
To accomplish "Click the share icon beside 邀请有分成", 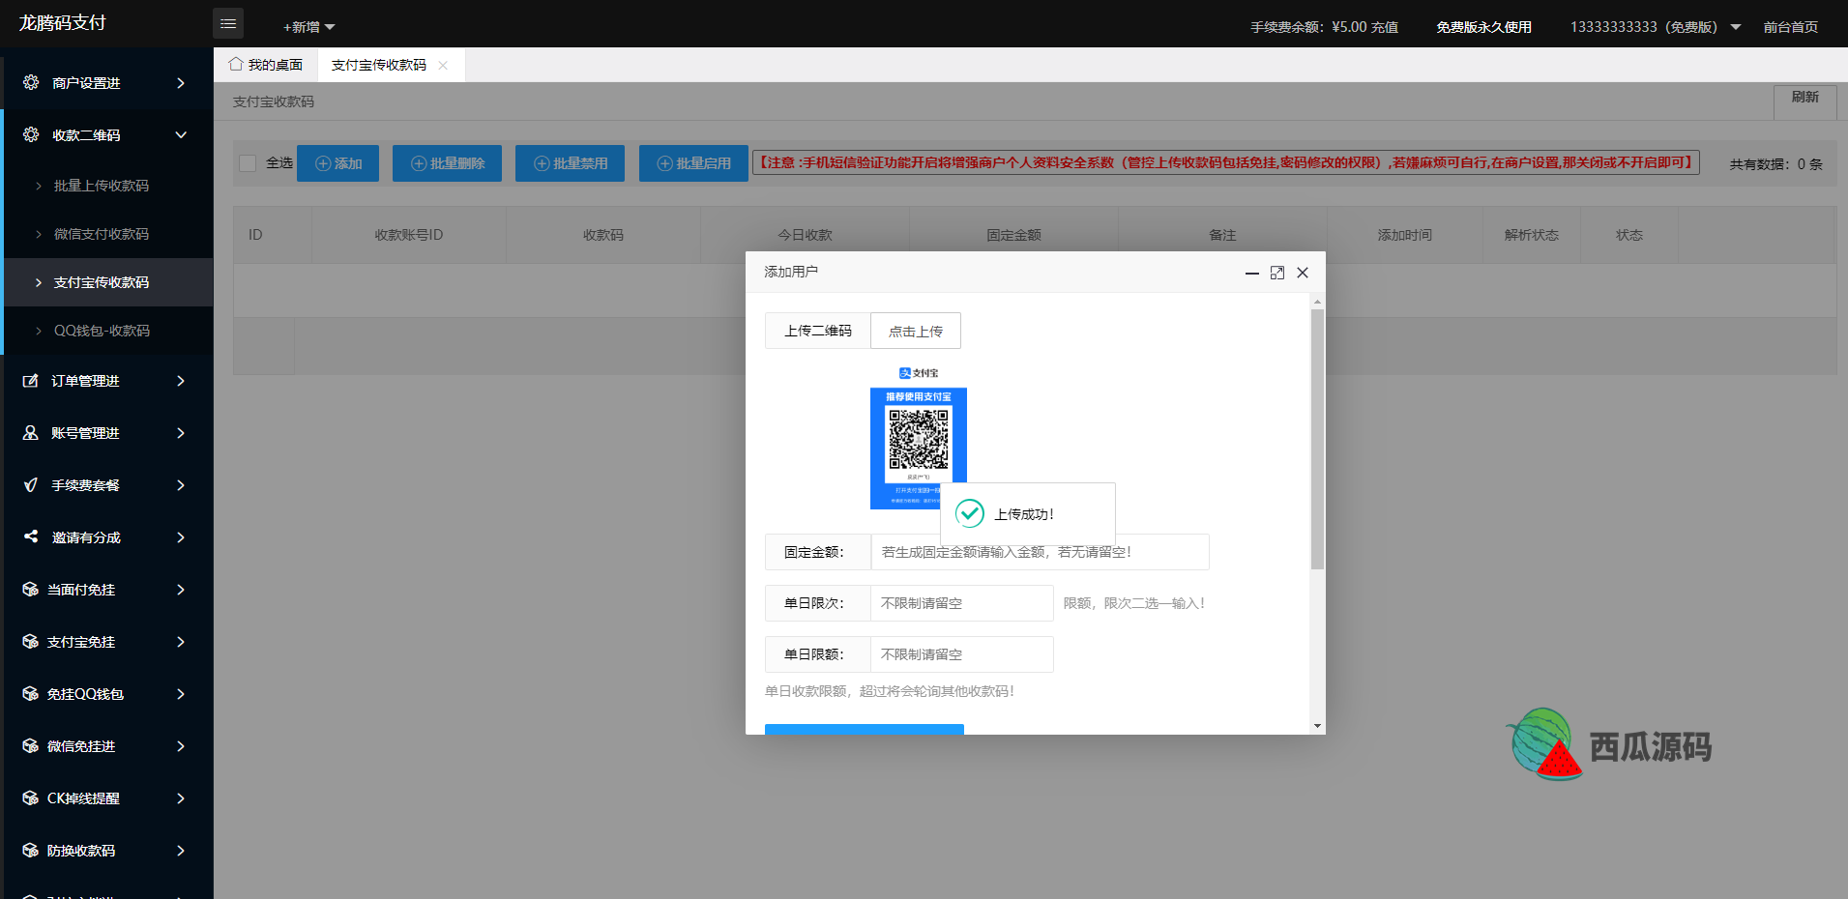I will 31,536.
